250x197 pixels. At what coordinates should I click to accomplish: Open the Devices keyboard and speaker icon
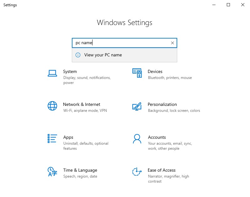click(137, 73)
